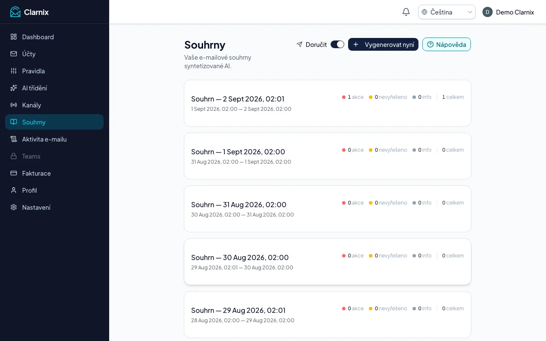Go to the Profil page

54,190
